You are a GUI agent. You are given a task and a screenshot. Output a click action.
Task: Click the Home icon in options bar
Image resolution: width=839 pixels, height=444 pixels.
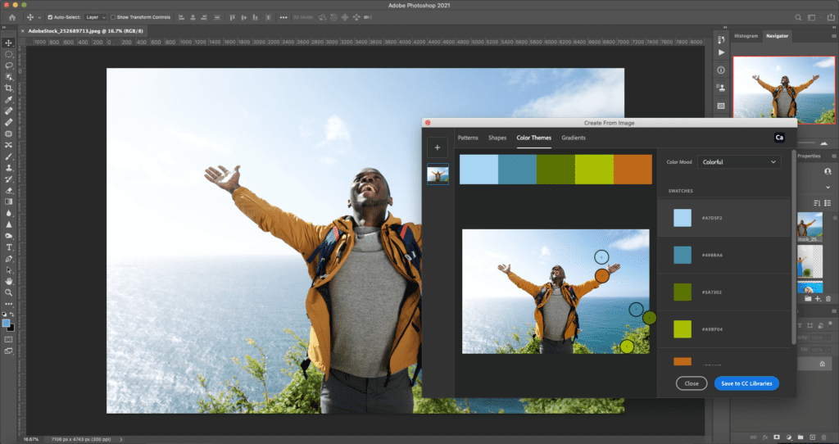click(11, 17)
